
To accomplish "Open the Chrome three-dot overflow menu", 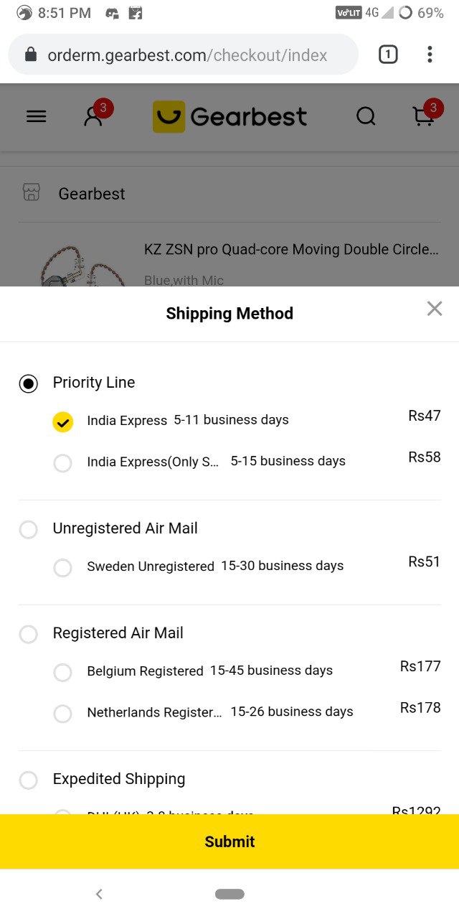I will coord(430,54).
